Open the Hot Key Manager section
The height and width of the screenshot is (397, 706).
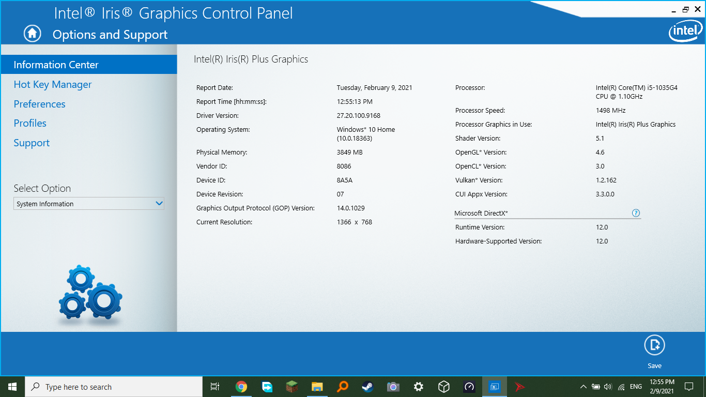coord(53,84)
